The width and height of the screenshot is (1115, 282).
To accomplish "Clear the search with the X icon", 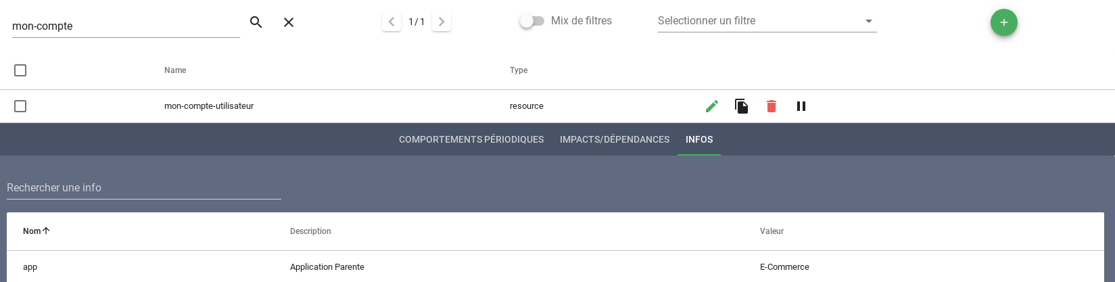I will click(x=289, y=22).
